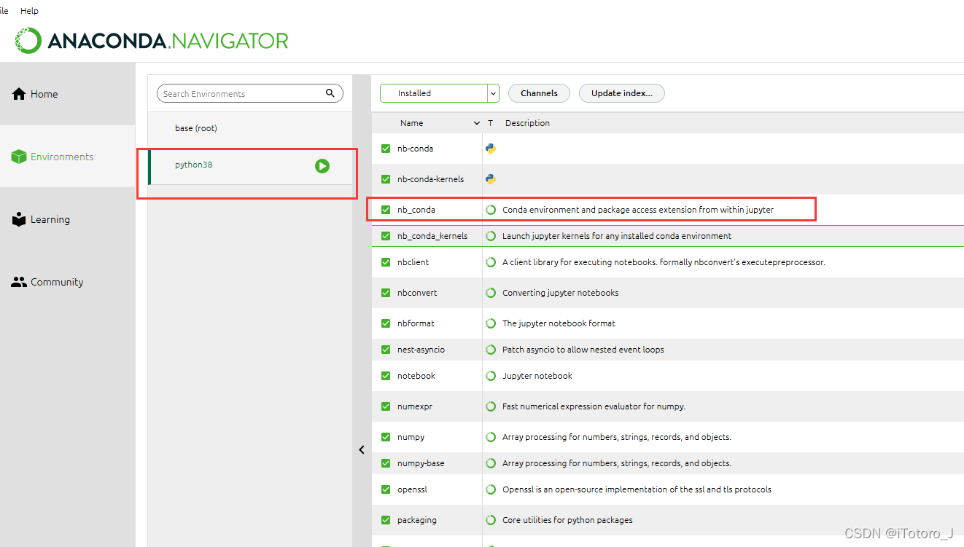Image resolution: width=964 pixels, height=547 pixels.
Task: Click the openssl description text
Action: pyautogui.click(x=637, y=489)
